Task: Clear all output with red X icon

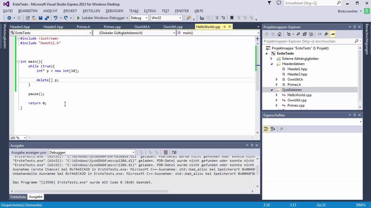Action: tap(166, 152)
